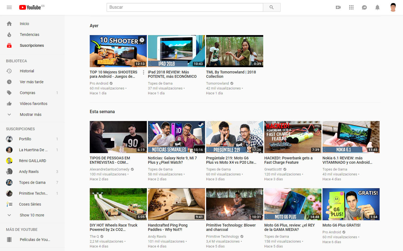Open the YouTube search button
The height and width of the screenshot is (251, 403).
(272, 7)
